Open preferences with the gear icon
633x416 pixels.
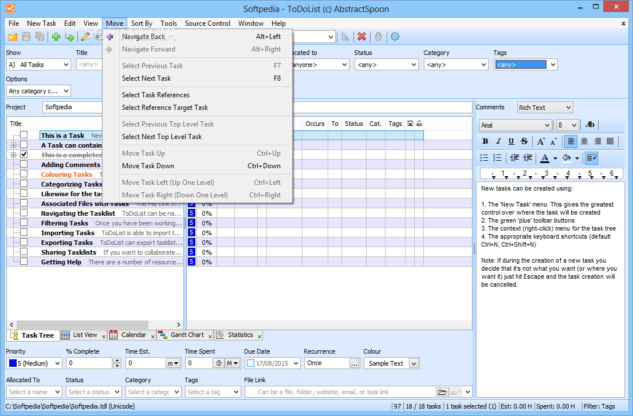click(395, 37)
